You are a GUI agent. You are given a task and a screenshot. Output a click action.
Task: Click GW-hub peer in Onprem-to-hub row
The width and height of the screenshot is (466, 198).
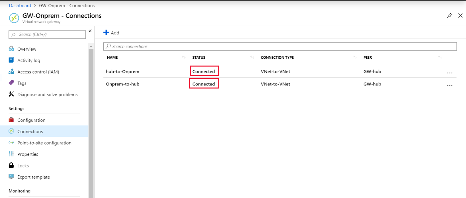pyautogui.click(x=372, y=84)
